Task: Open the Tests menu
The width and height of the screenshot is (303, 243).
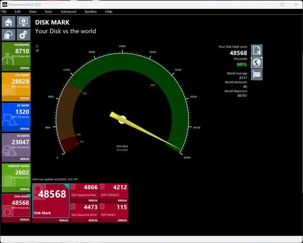Action: (48, 12)
